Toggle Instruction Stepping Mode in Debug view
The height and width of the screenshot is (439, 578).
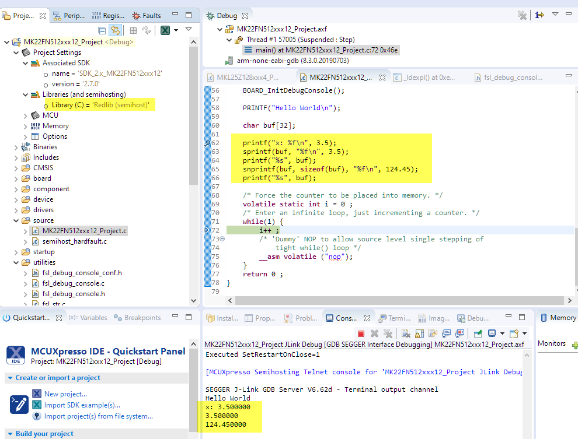(539, 15)
